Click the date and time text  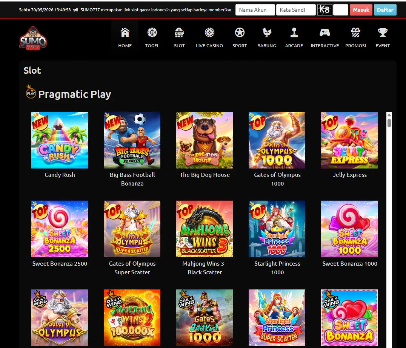pyautogui.click(x=45, y=10)
